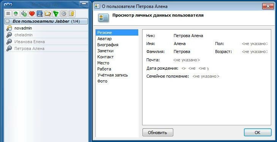
Task: Open the Контакт section
Action: pos(117,57)
